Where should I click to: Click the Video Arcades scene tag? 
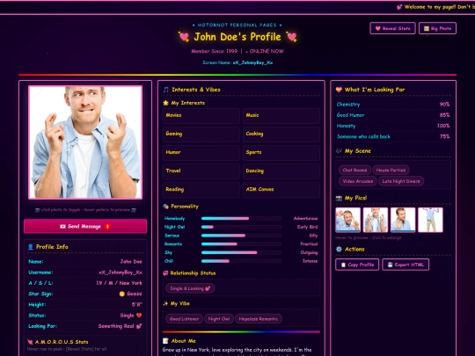[x=358, y=181]
